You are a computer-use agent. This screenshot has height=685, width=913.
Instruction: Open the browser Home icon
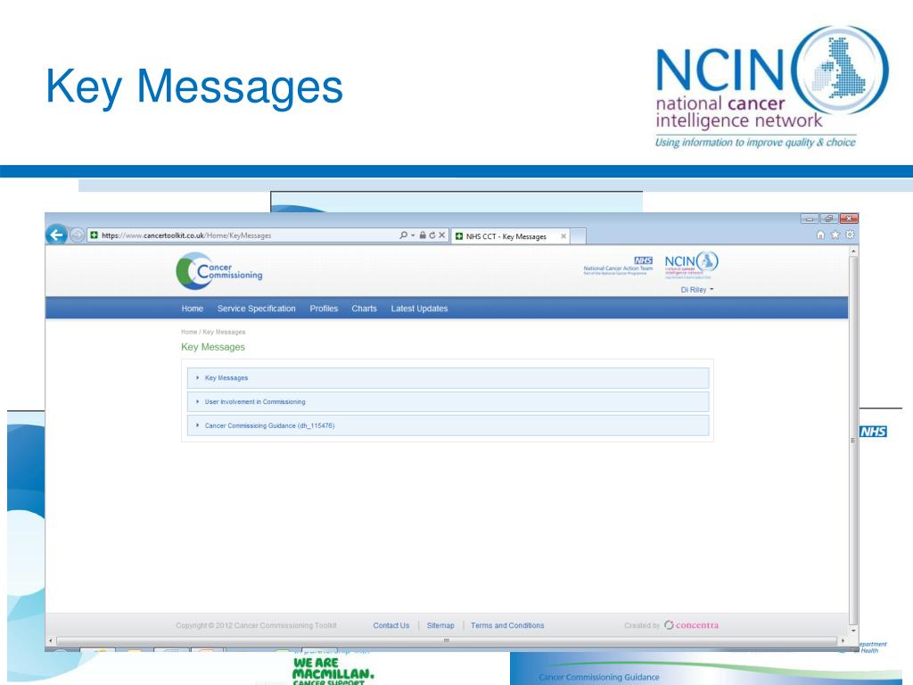(x=820, y=235)
